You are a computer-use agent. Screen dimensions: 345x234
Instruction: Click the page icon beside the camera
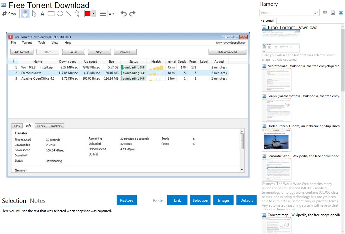coord(333,12)
